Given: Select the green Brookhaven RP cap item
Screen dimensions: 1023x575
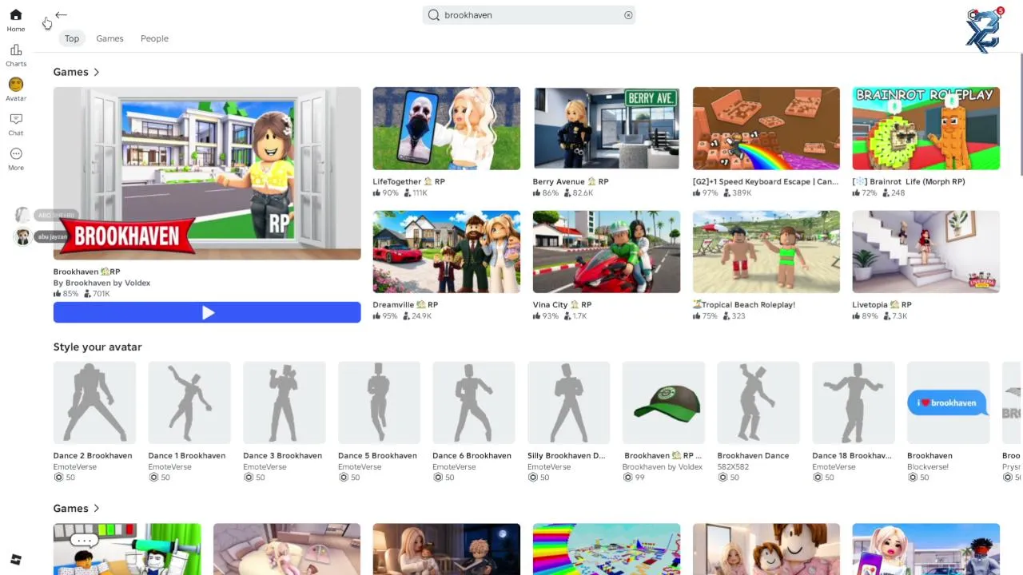Looking at the screenshot, I should tap(663, 402).
